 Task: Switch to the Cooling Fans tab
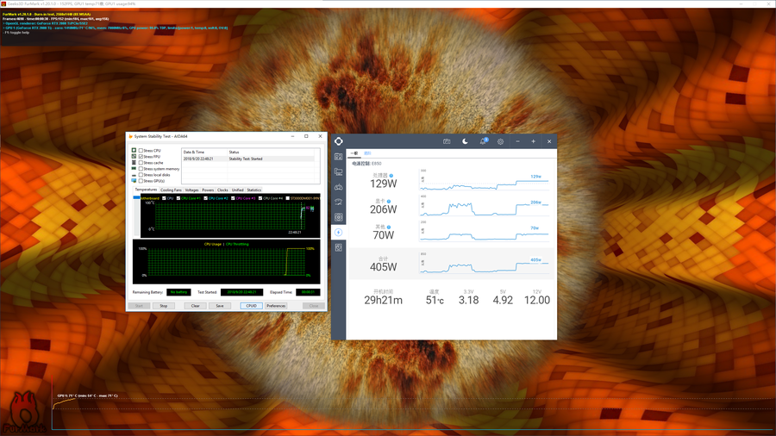(171, 190)
